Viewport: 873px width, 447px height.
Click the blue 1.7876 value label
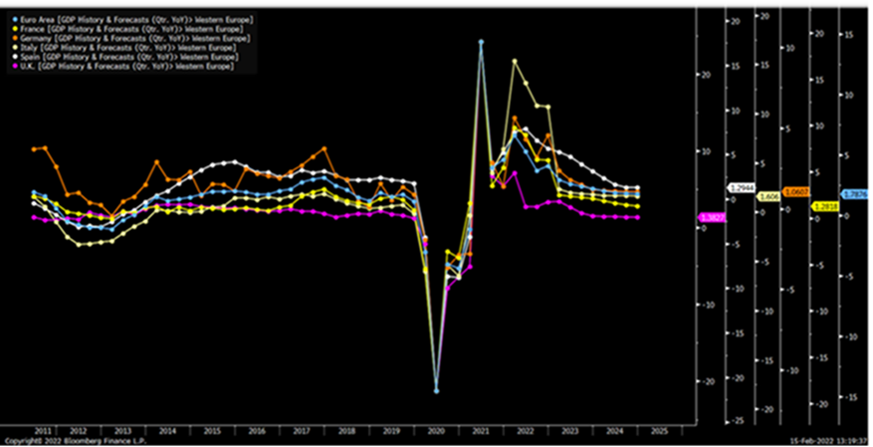point(855,194)
